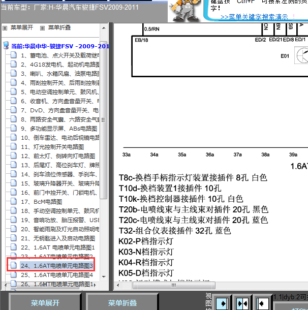Open tree item 26、1.6MT电喷单元电路图1
The image size is (308, 310).
57,284
